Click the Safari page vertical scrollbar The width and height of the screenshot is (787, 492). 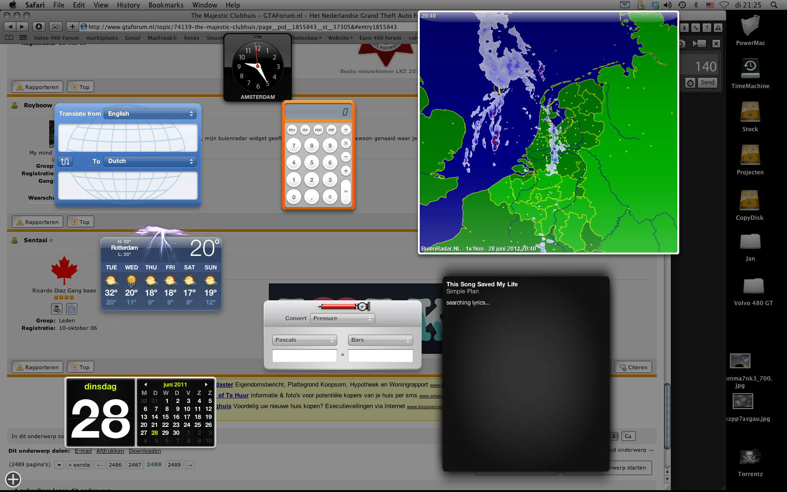pyautogui.click(x=667, y=412)
